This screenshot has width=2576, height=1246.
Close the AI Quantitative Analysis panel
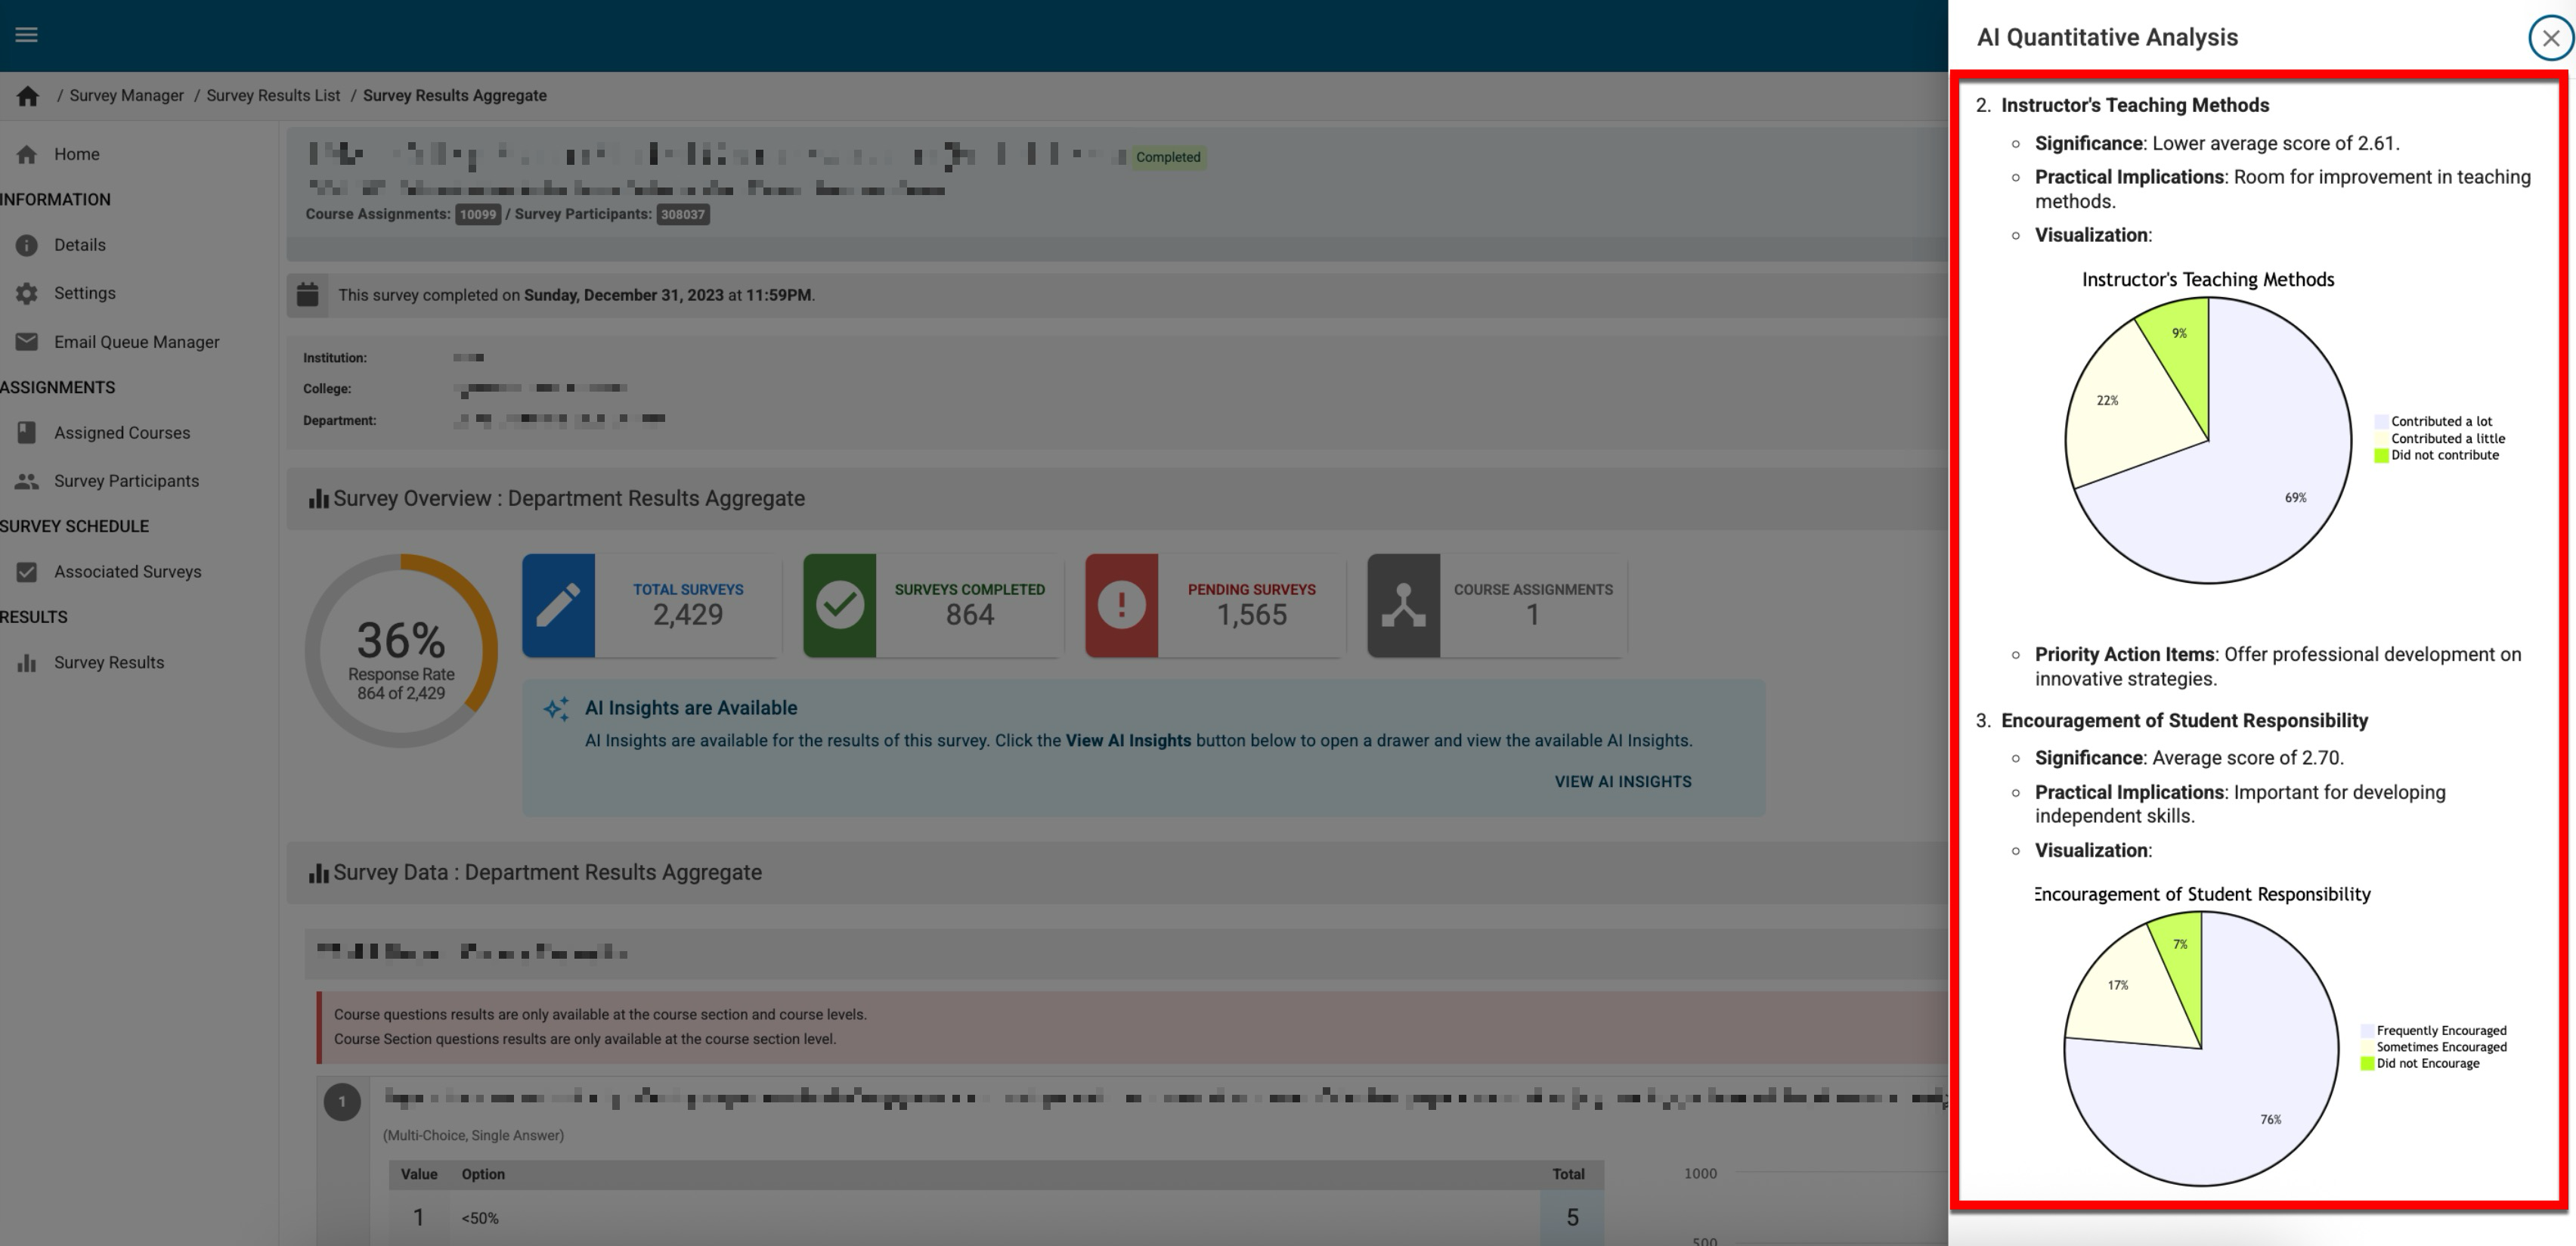2550,38
